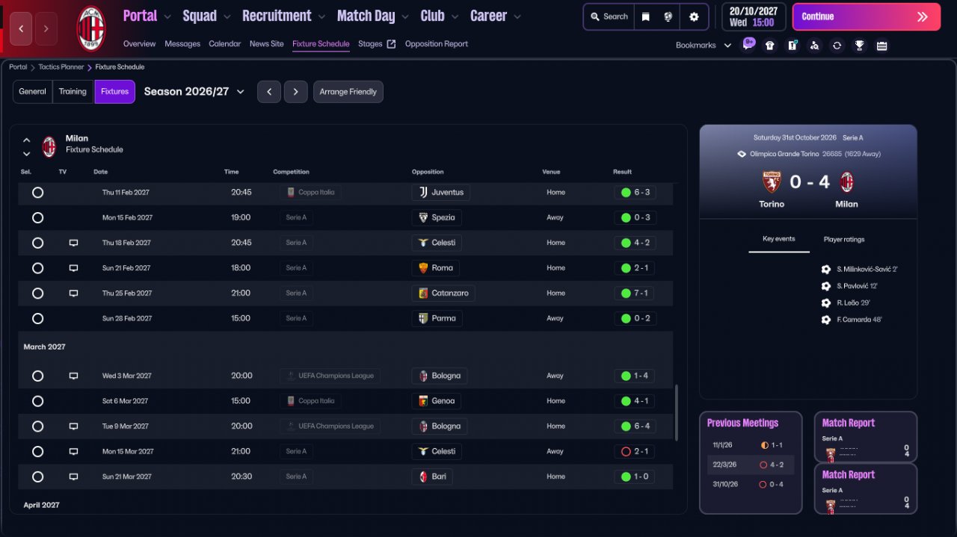Viewport: 957px width, 537px height.
Task: Switch to the General tab
Action: pos(32,92)
